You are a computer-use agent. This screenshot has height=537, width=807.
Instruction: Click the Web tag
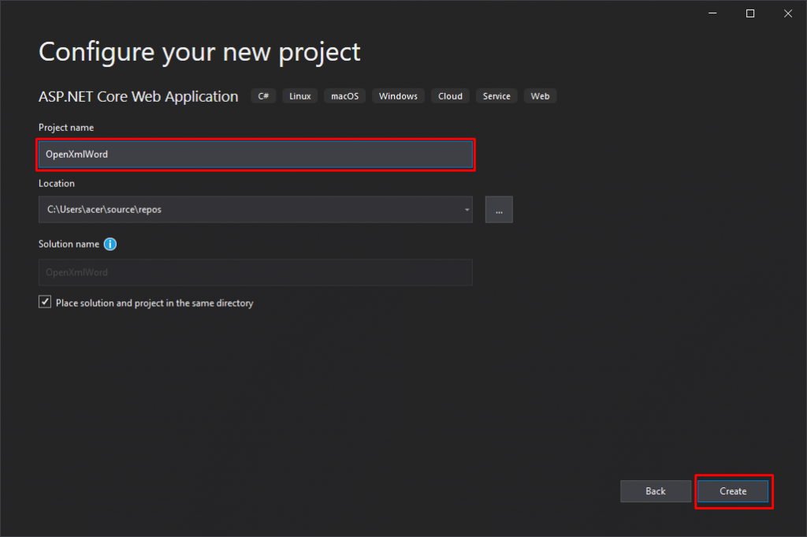(x=540, y=96)
